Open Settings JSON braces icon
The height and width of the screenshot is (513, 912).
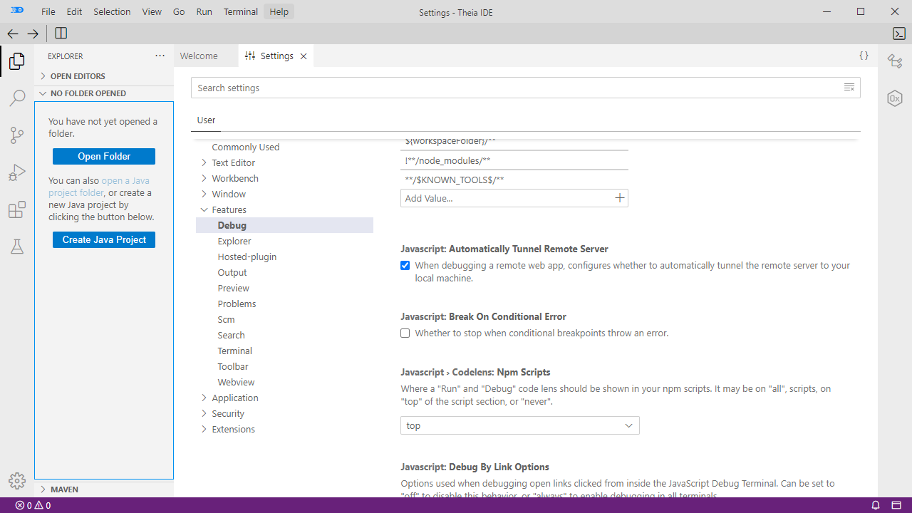pos(864,56)
